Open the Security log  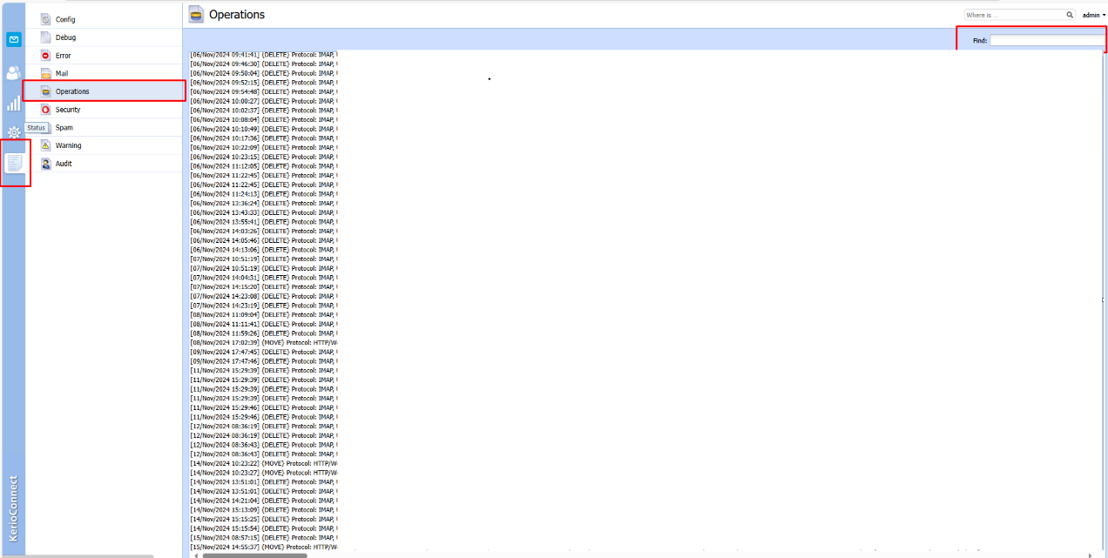point(68,110)
